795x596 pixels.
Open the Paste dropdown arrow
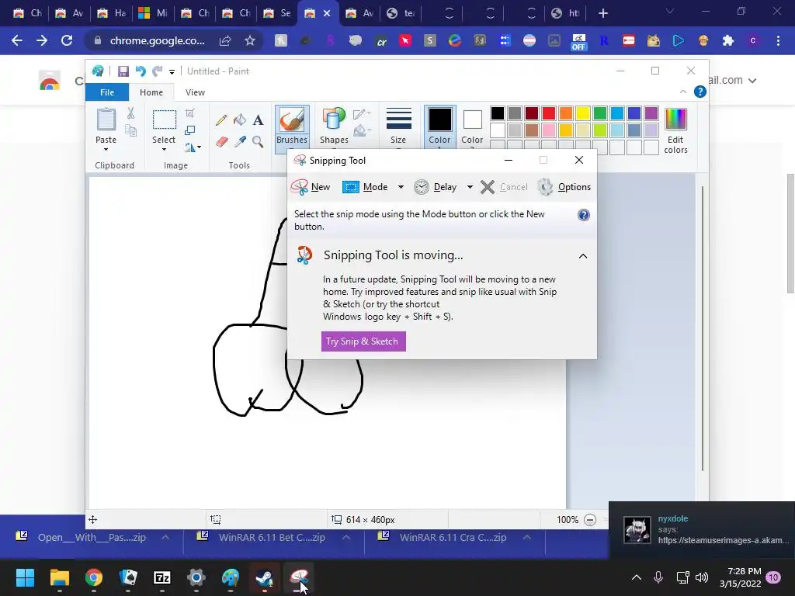point(106,150)
